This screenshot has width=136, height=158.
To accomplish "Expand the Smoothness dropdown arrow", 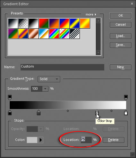I will [x=45, y=89].
